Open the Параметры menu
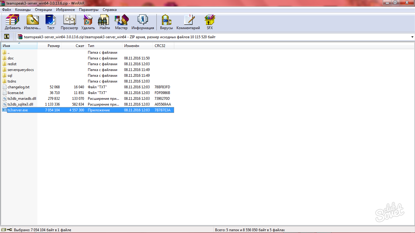The height and width of the screenshot is (233, 415). coord(89,10)
